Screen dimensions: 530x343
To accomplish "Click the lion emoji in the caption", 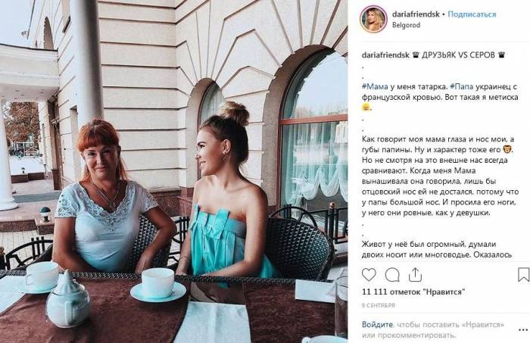I will click(x=507, y=148).
